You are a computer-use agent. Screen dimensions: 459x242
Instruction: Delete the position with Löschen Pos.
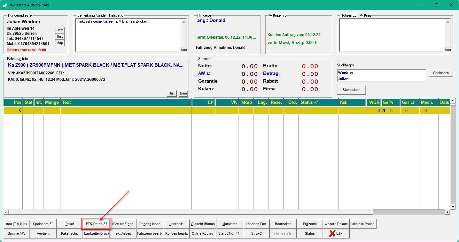pos(256,224)
